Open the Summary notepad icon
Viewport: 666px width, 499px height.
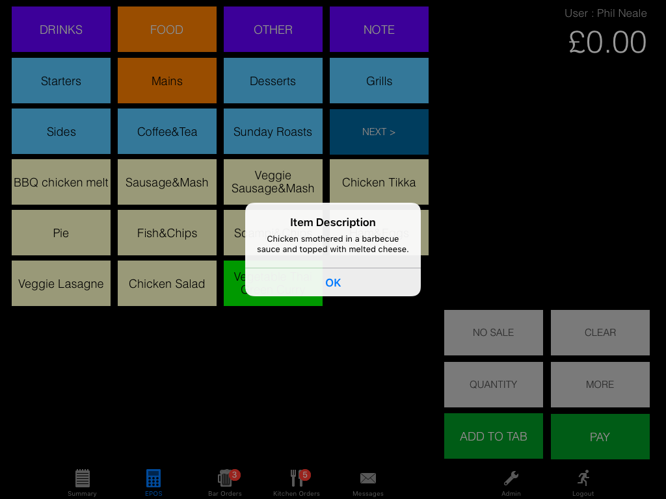pyautogui.click(x=82, y=479)
